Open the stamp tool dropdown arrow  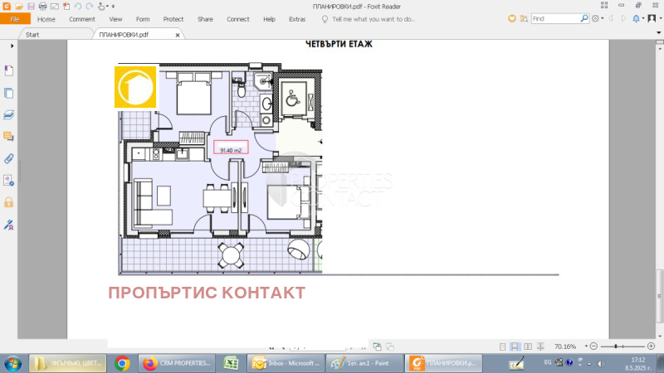pyautogui.click(x=107, y=7)
